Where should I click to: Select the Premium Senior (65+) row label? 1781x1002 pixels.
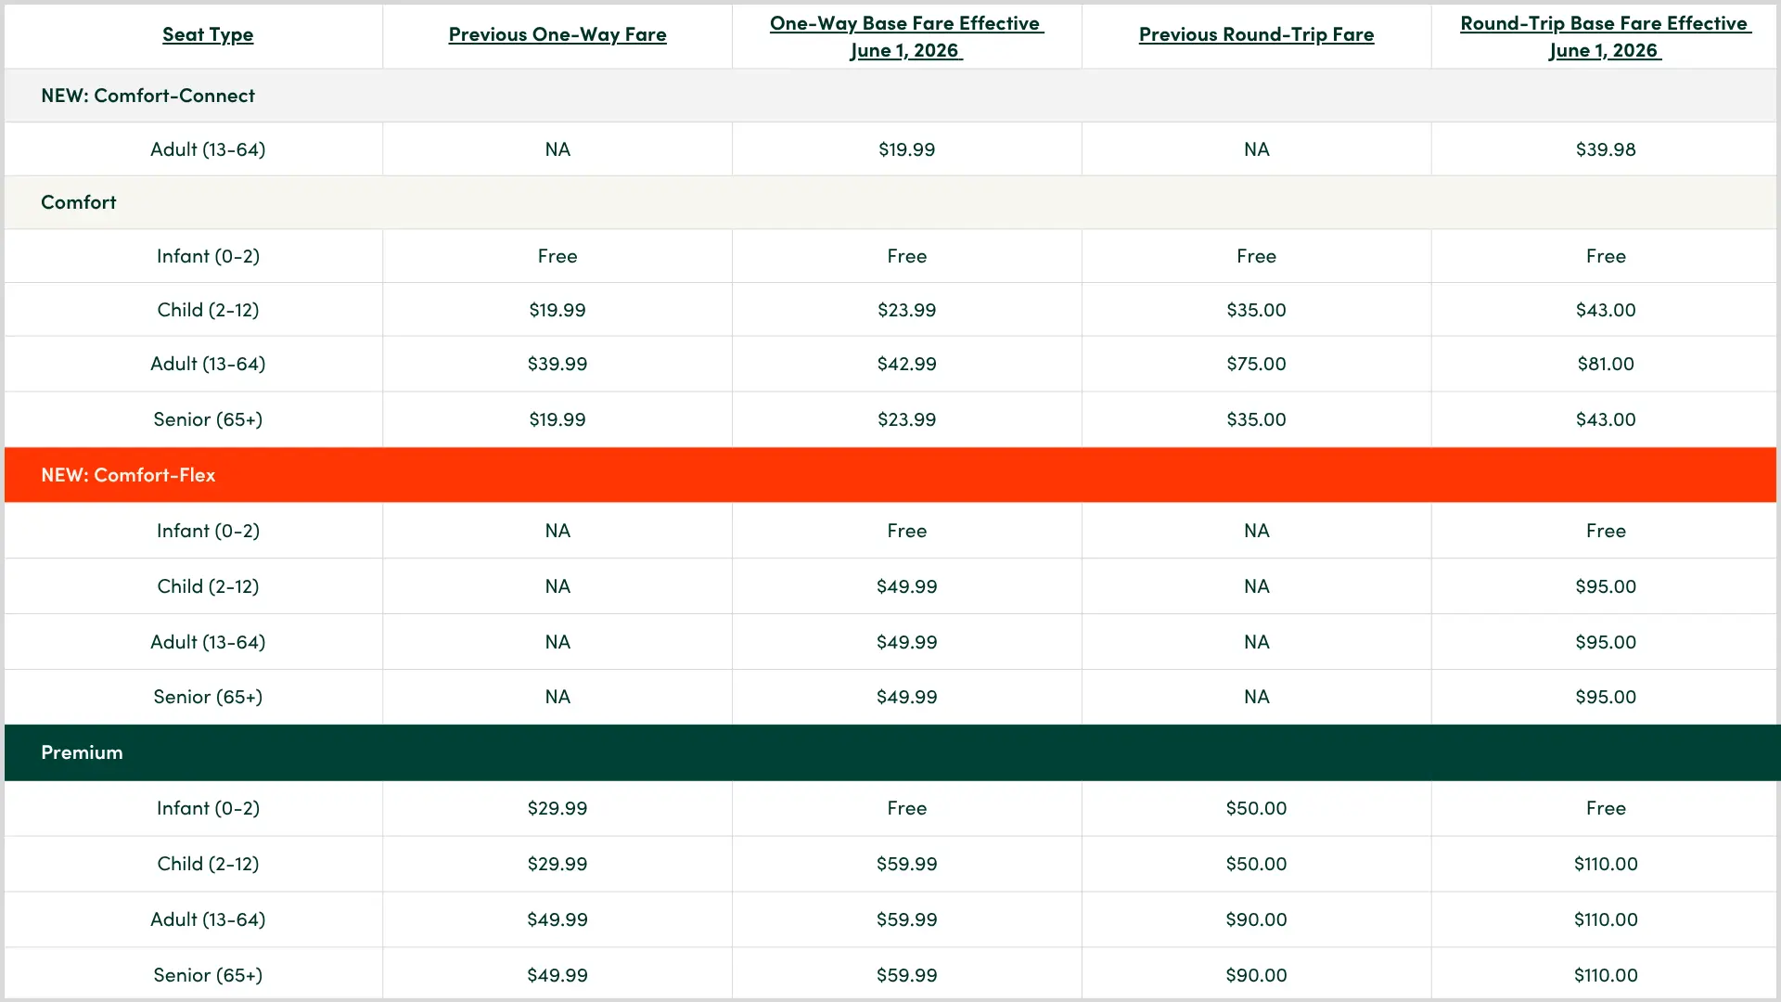click(x=208, y=975)
